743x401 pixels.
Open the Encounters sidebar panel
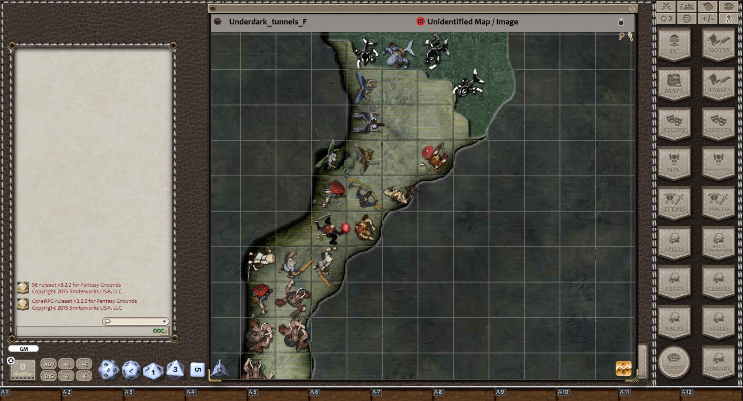point(718,163)
